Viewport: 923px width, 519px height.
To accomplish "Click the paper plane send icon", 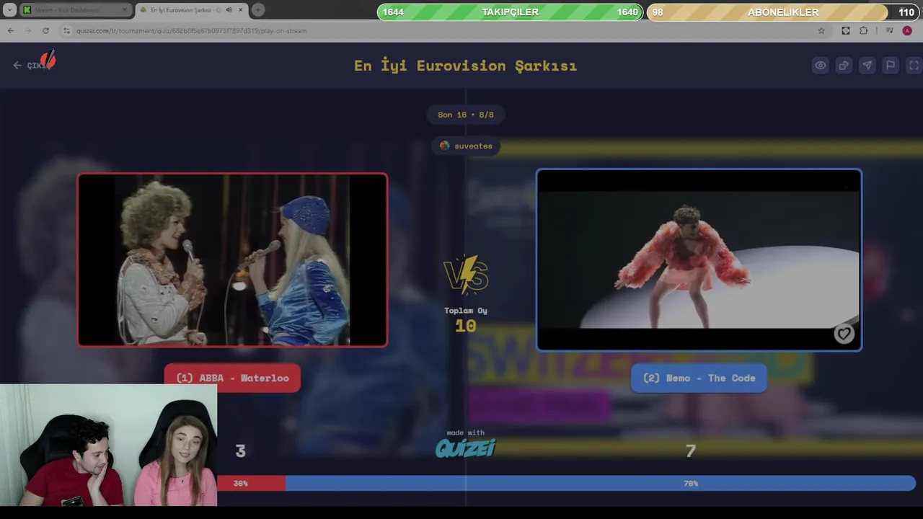I will pos(867,65).
